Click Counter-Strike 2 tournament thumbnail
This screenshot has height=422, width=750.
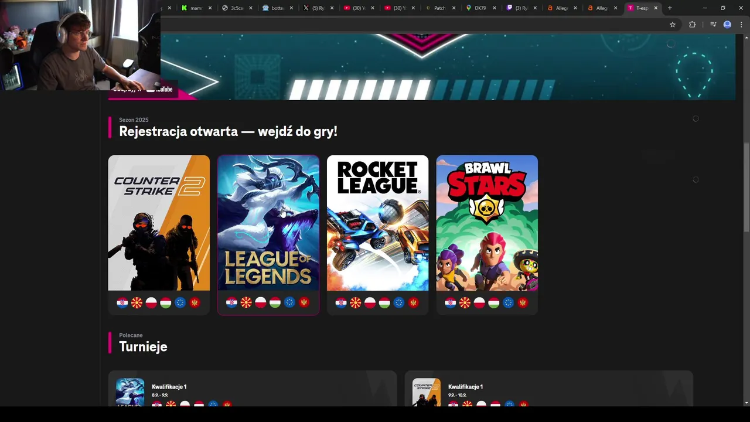[427, 392]
